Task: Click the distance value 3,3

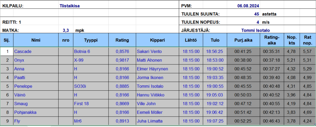Action: tap(66, 31)
